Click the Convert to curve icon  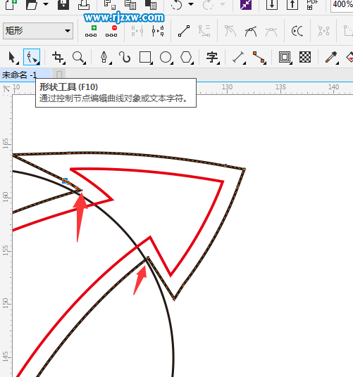pos(204,31)
